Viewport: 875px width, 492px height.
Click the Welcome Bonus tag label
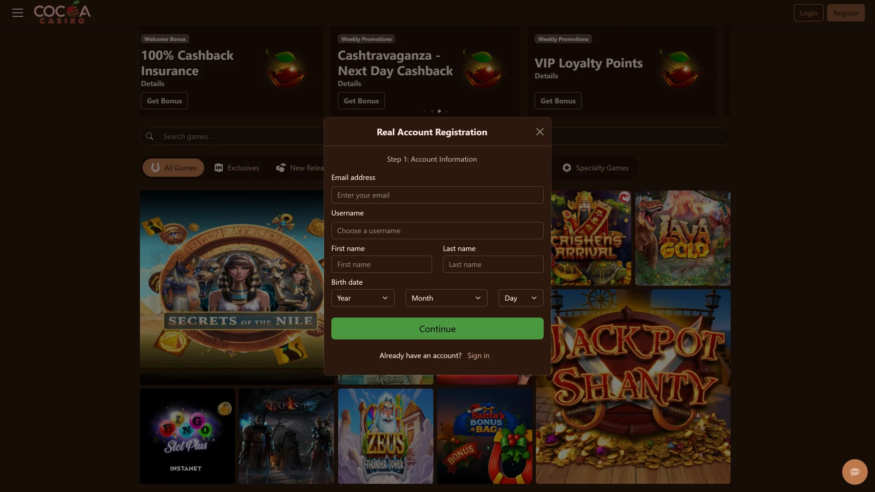(165, 39)
